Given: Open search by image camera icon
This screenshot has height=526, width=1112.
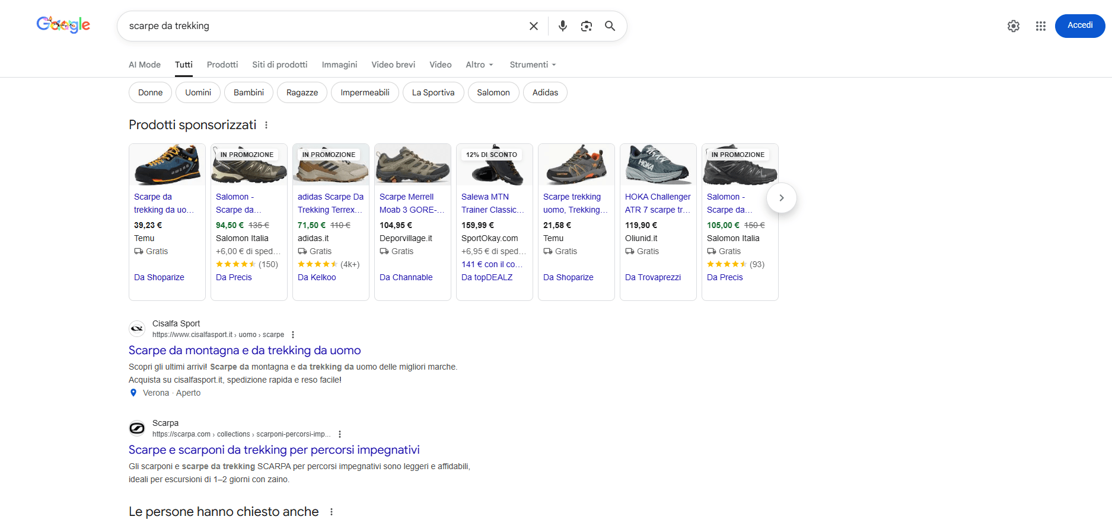Looking at the screenshot, I should (587, 26).
